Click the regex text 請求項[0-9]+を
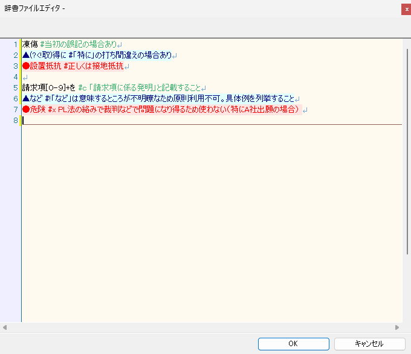Image resolution: width=411 pixels, height=354 pixels. tap(49, 87)
